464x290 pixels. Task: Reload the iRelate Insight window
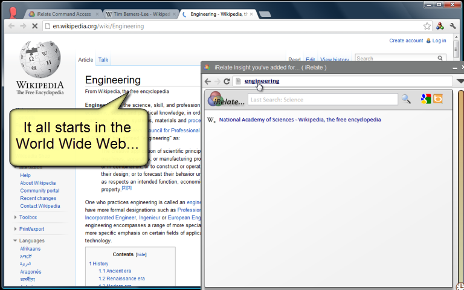point(227,81)
